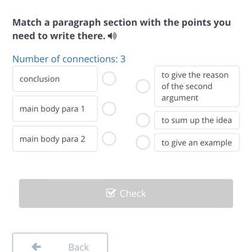
Task: Click the 'Number of connections: 3' text
Action: 69,59
